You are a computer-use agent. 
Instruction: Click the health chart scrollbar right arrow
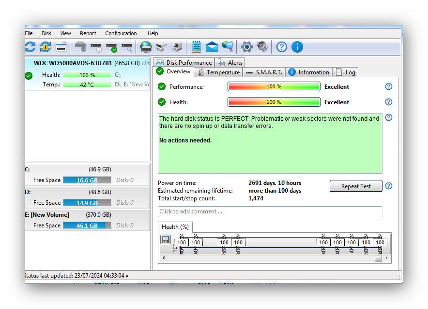pyautogui.click(x=387, y=258)
